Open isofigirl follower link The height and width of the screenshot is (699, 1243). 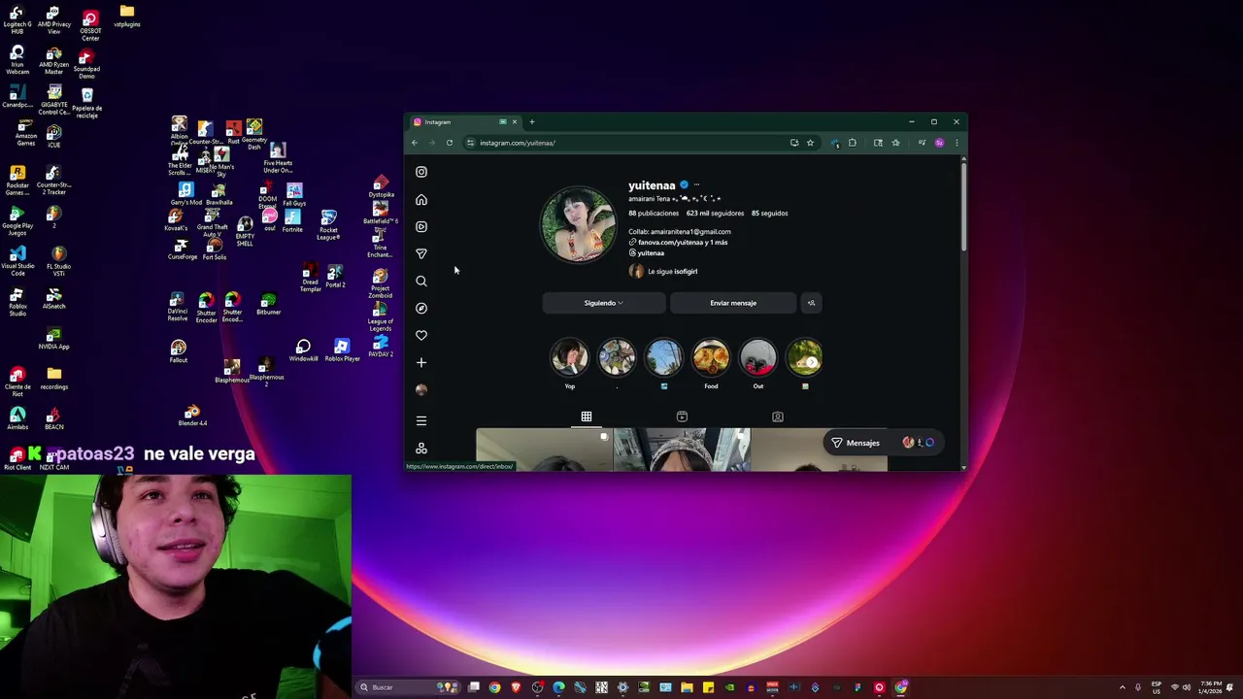coord(686,272)
